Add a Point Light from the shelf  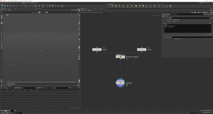coord(112,6)
